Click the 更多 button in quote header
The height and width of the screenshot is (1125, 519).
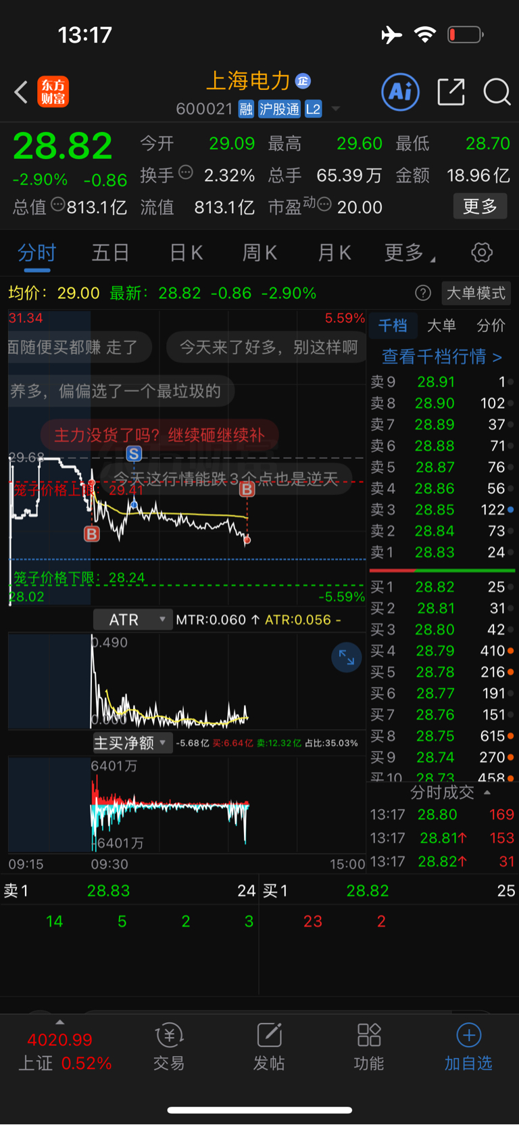pyautogui.click(x=480, y=206)
